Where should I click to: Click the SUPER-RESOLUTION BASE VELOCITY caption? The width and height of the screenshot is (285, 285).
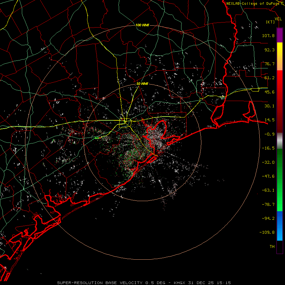pyautogui.click(x=100, y=283)
